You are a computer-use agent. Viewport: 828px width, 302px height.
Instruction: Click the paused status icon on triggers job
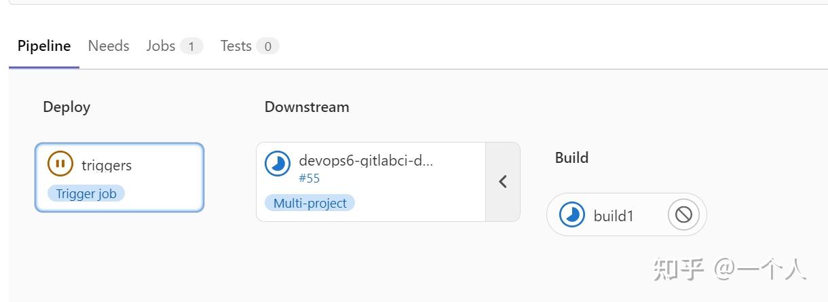[60, 164]
